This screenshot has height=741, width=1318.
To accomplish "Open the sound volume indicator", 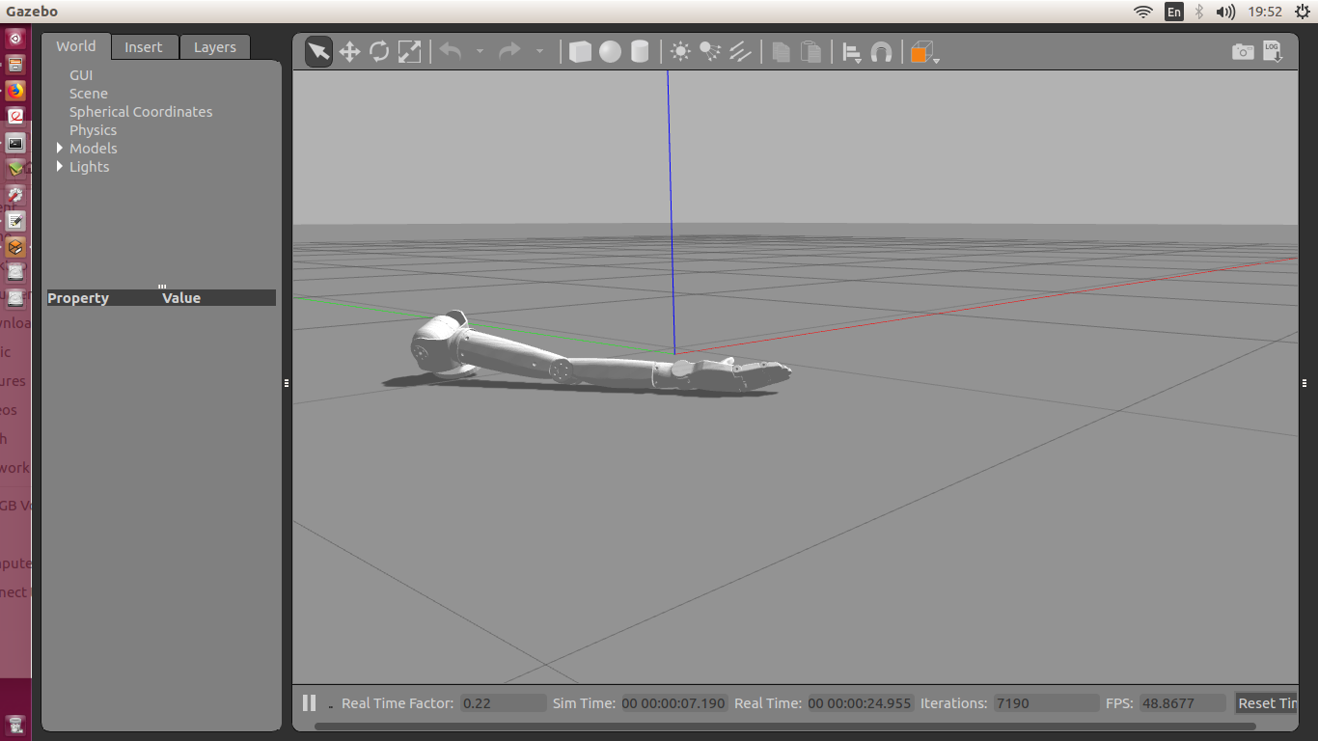I will point(1225,12).
